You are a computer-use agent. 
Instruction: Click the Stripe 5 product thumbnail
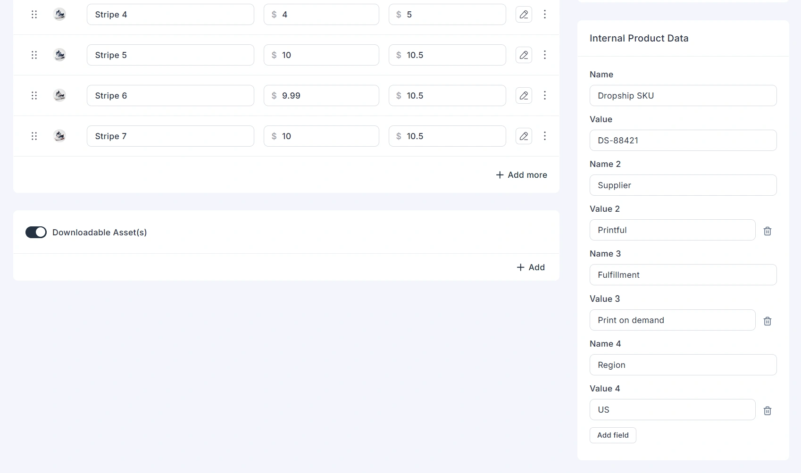[x=59, y=55]
